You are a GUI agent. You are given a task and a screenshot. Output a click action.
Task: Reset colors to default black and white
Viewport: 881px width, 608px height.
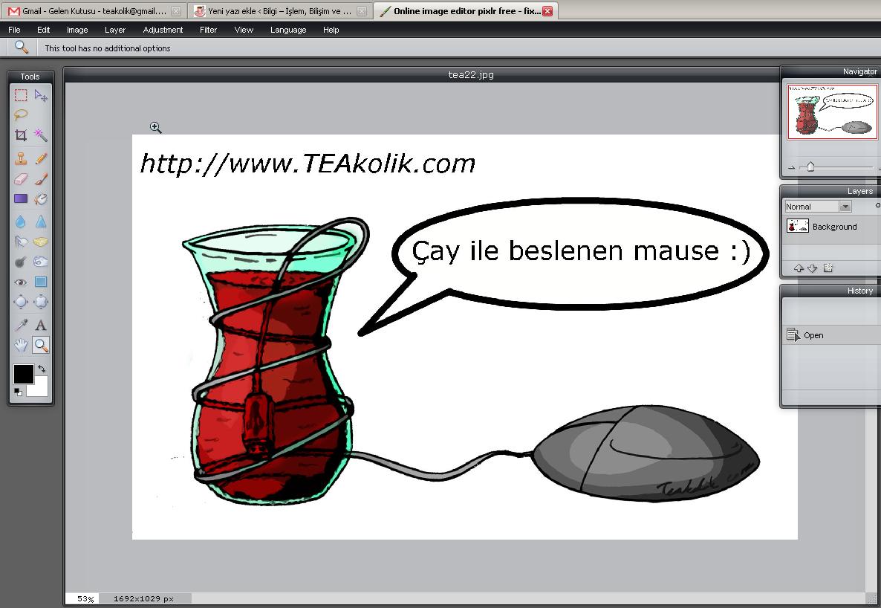[x=18, y=392]
